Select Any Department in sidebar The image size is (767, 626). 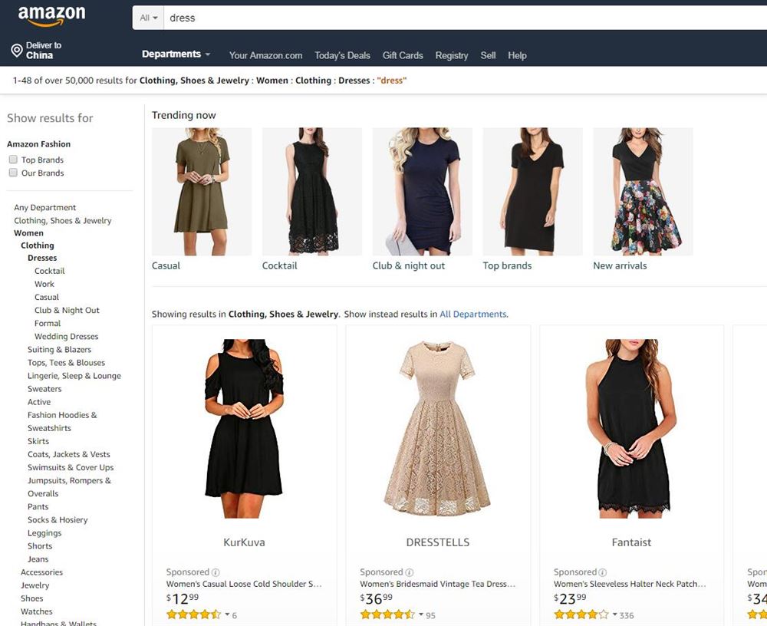pyautogui.click(x=45, y=208)
